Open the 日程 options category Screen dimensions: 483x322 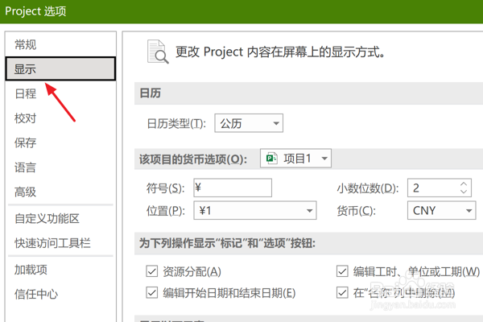pos(60,93)
